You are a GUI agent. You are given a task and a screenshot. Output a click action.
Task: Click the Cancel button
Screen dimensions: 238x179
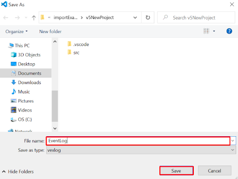click(x=214, y=171)
